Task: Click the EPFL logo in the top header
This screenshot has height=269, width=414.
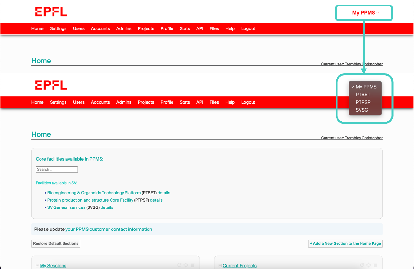Action: 51,12
